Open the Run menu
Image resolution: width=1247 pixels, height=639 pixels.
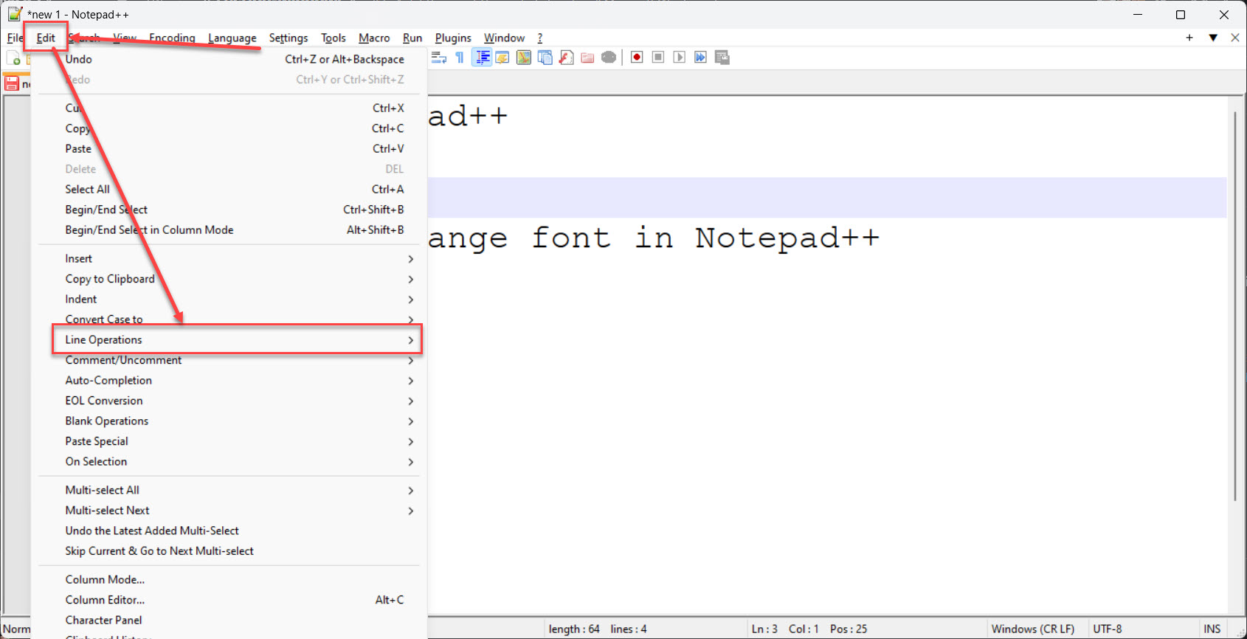pos(412,38)
